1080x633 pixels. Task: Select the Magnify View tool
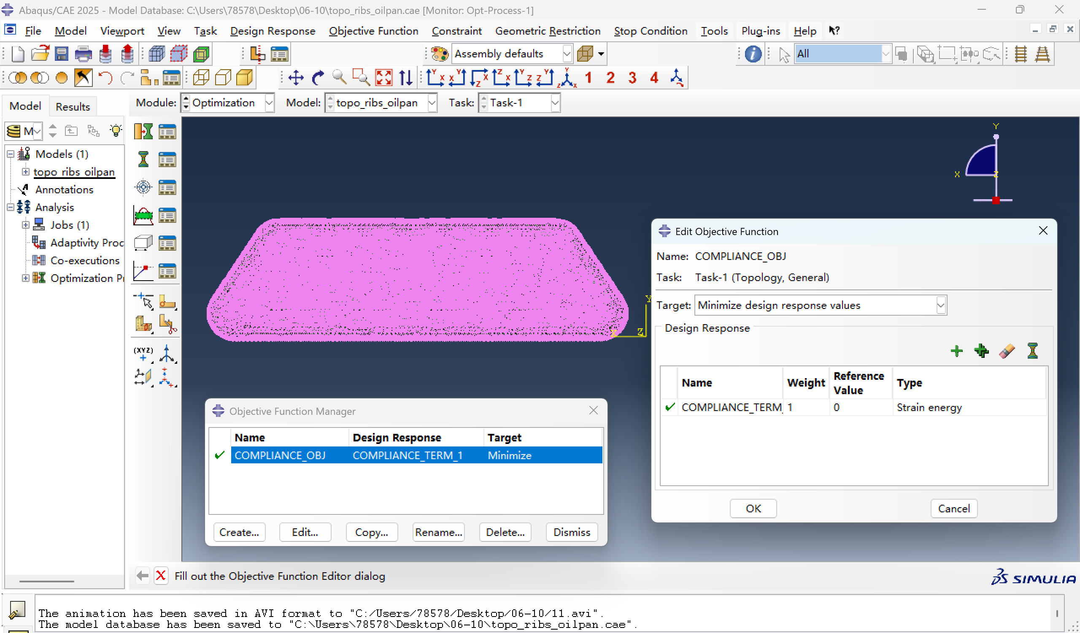(340, 78)
